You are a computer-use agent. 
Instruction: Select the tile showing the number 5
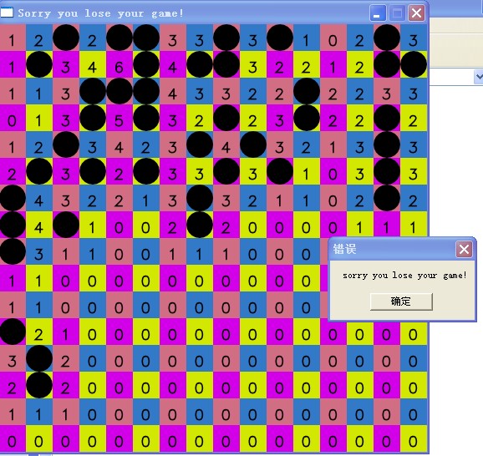pos(119,118)
